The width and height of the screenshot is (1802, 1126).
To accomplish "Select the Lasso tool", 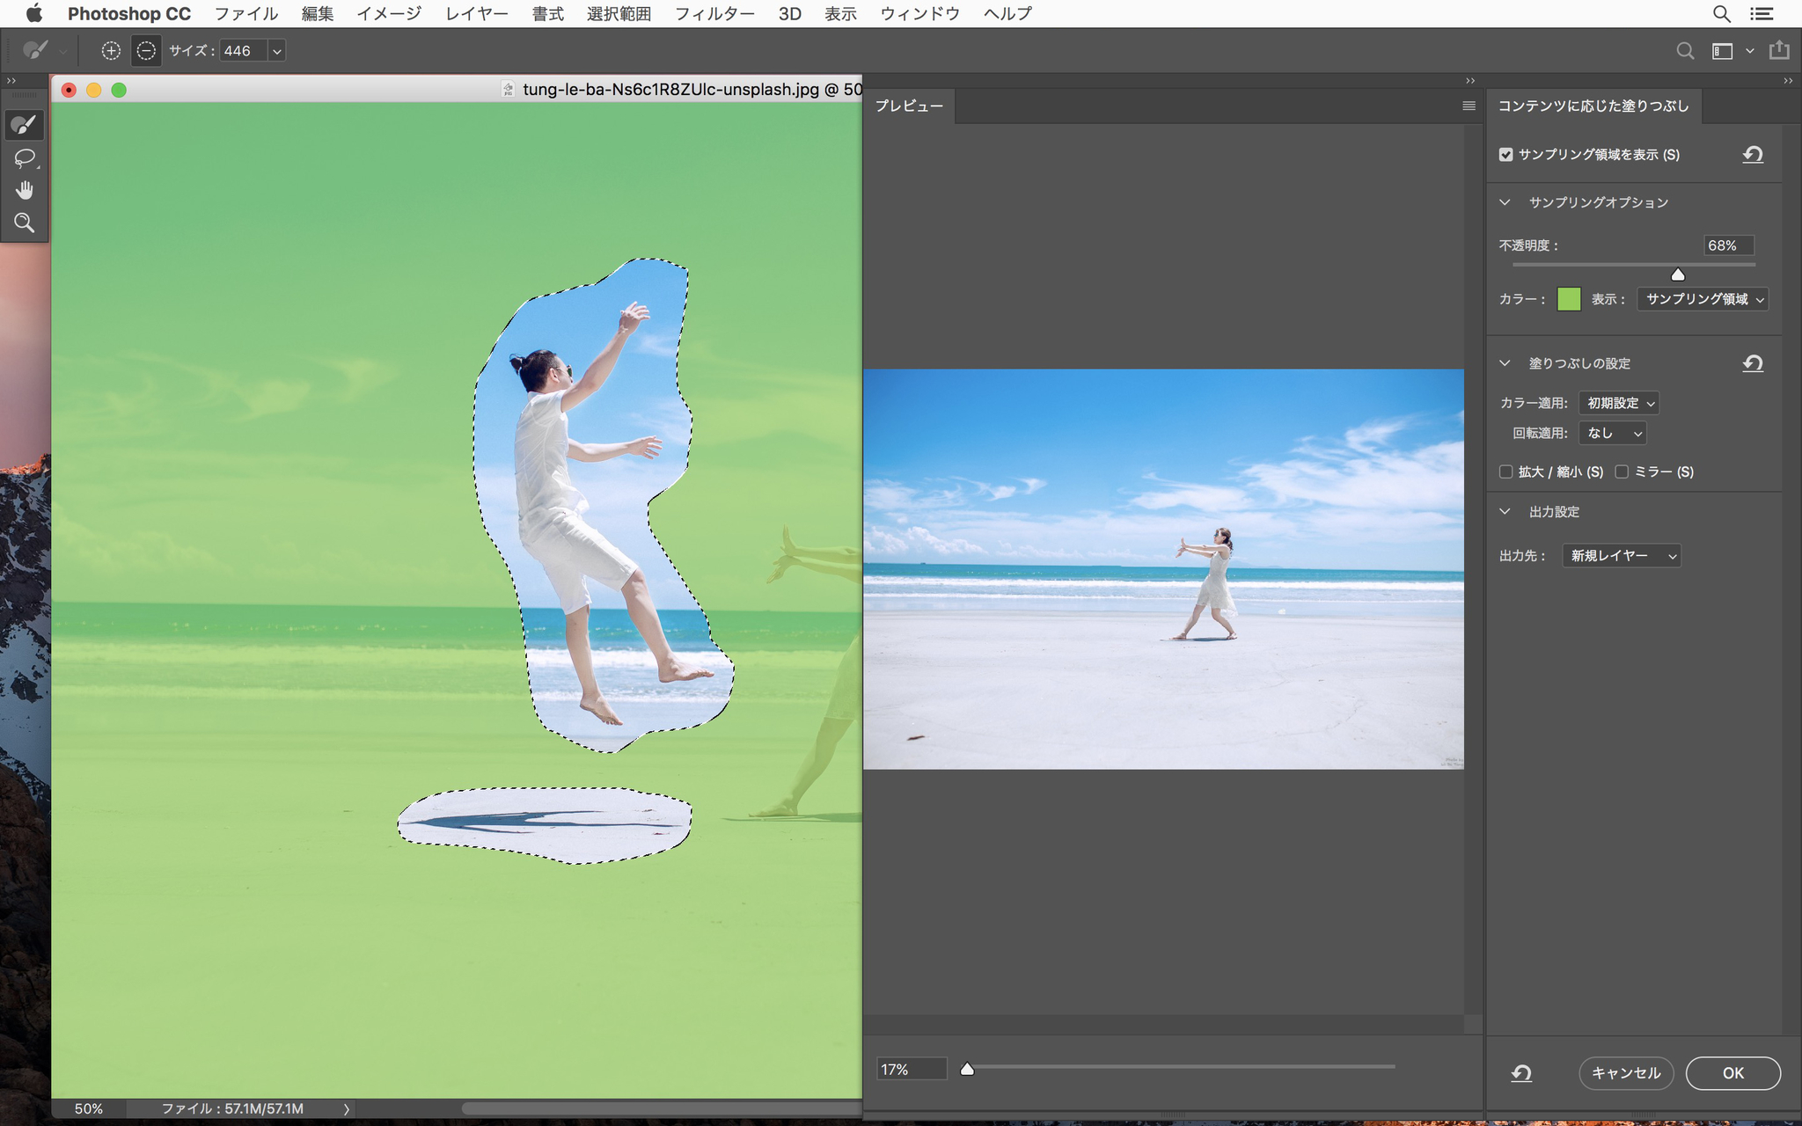I will pos(24,158).
